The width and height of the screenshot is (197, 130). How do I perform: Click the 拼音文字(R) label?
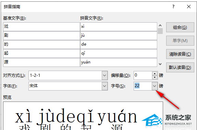coord(91,18)
